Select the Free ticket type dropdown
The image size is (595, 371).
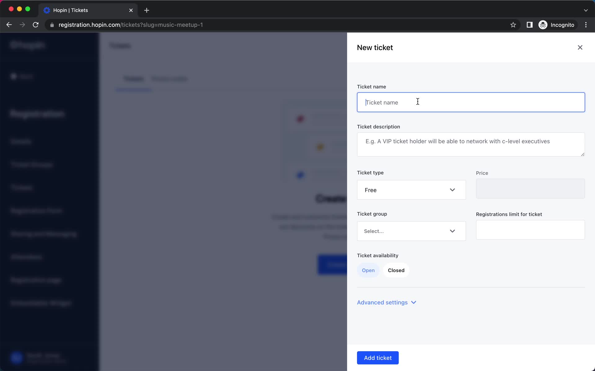pyautogui.click(x=411, y=190)
